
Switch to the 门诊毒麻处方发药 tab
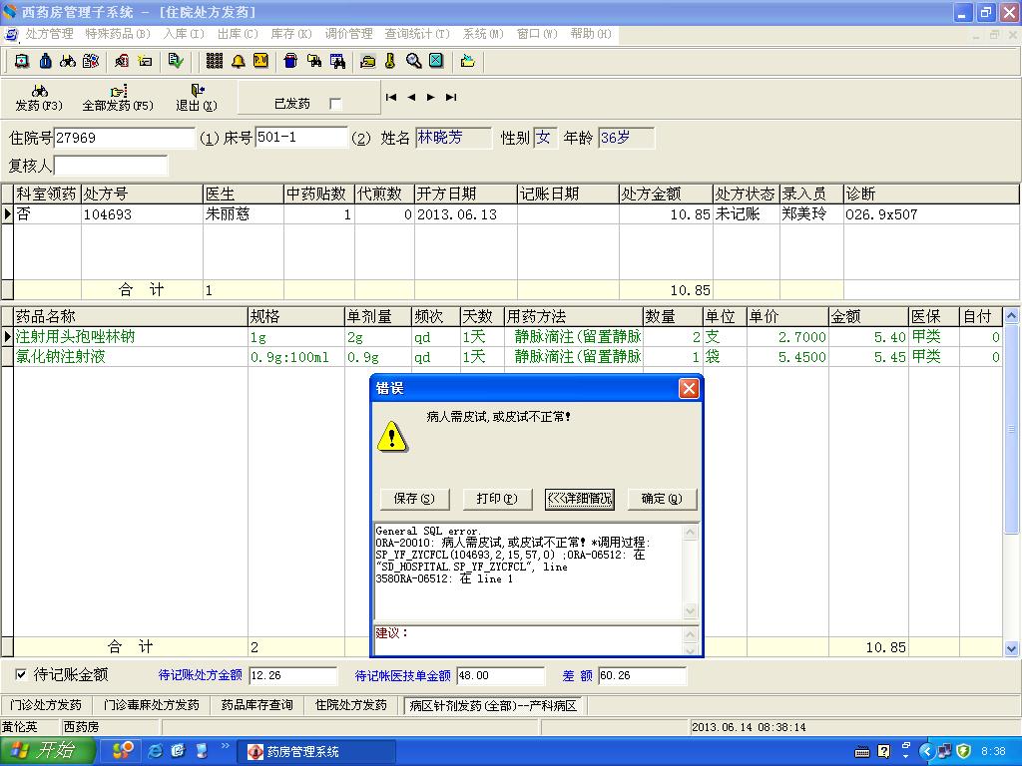coord(152,705)
